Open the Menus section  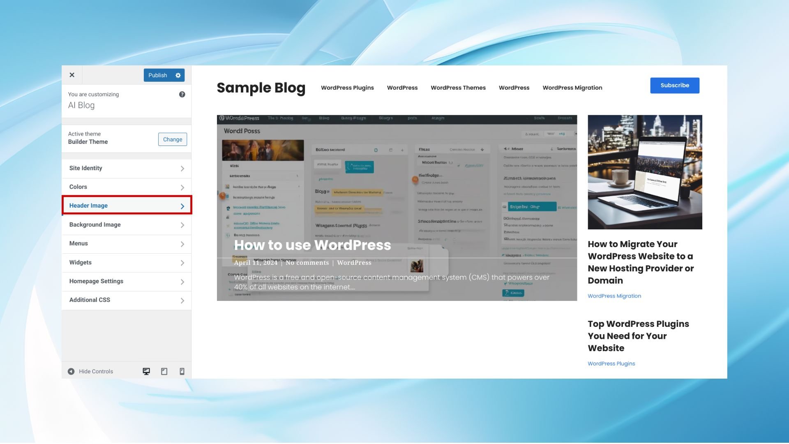point(126,244)
